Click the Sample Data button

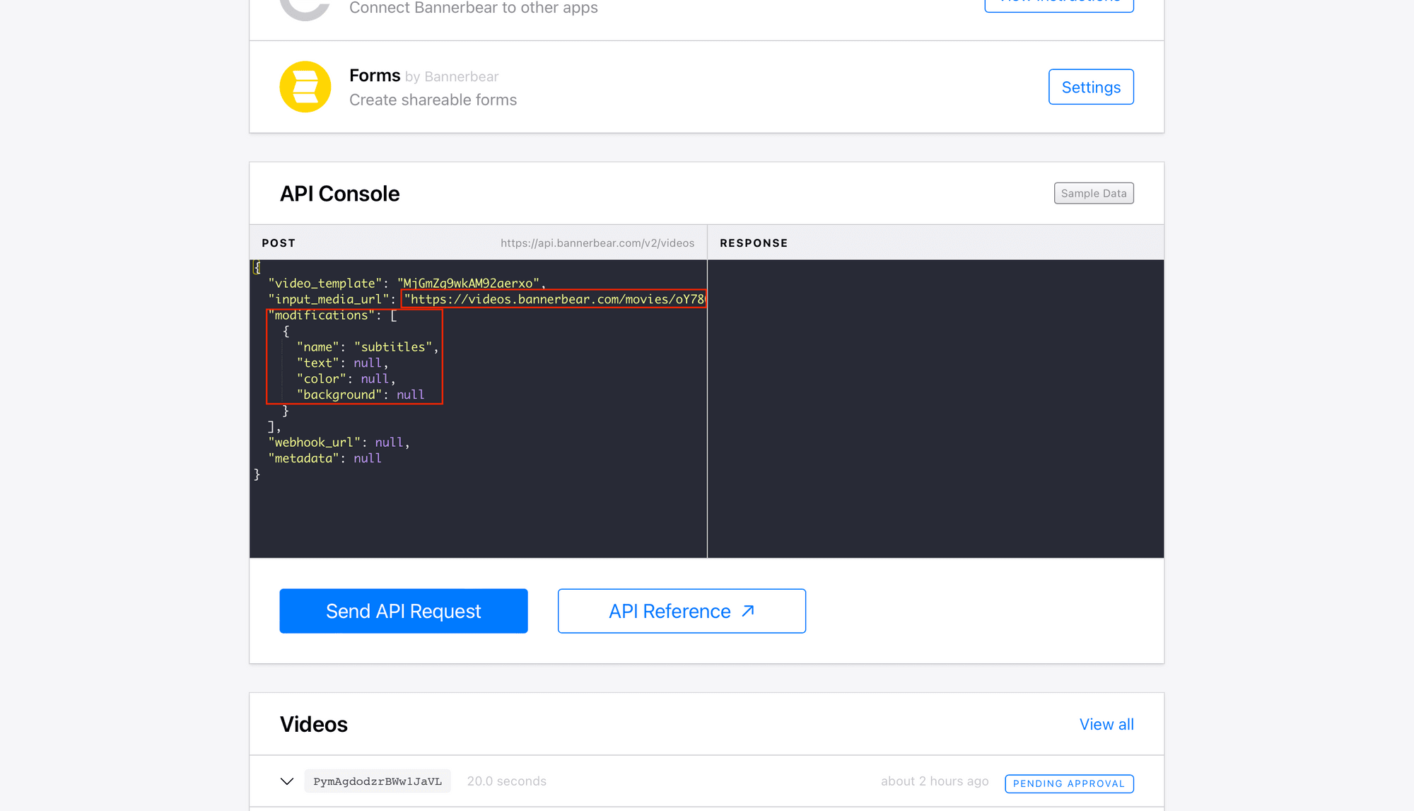(1093, 194)
